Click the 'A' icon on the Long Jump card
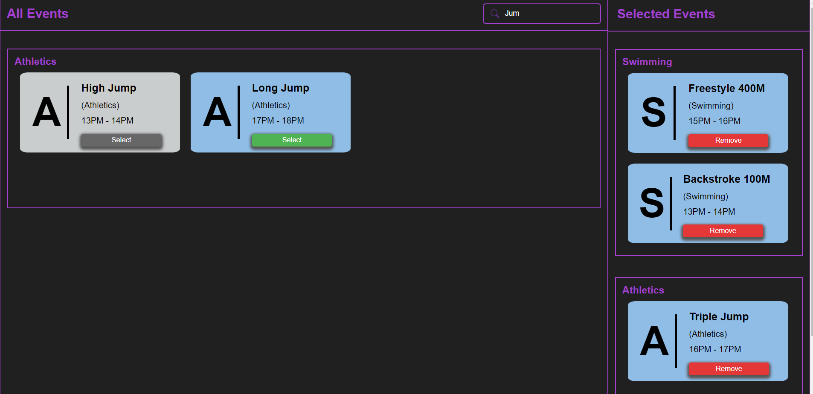Screen dimensions: 813x394 tap(217, 112)
